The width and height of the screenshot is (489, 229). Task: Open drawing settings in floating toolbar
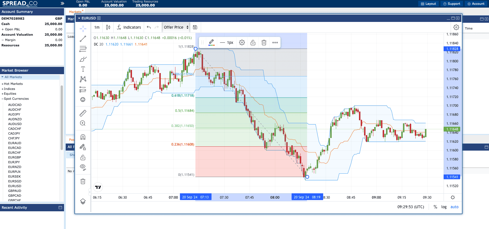tap(242, 42)
